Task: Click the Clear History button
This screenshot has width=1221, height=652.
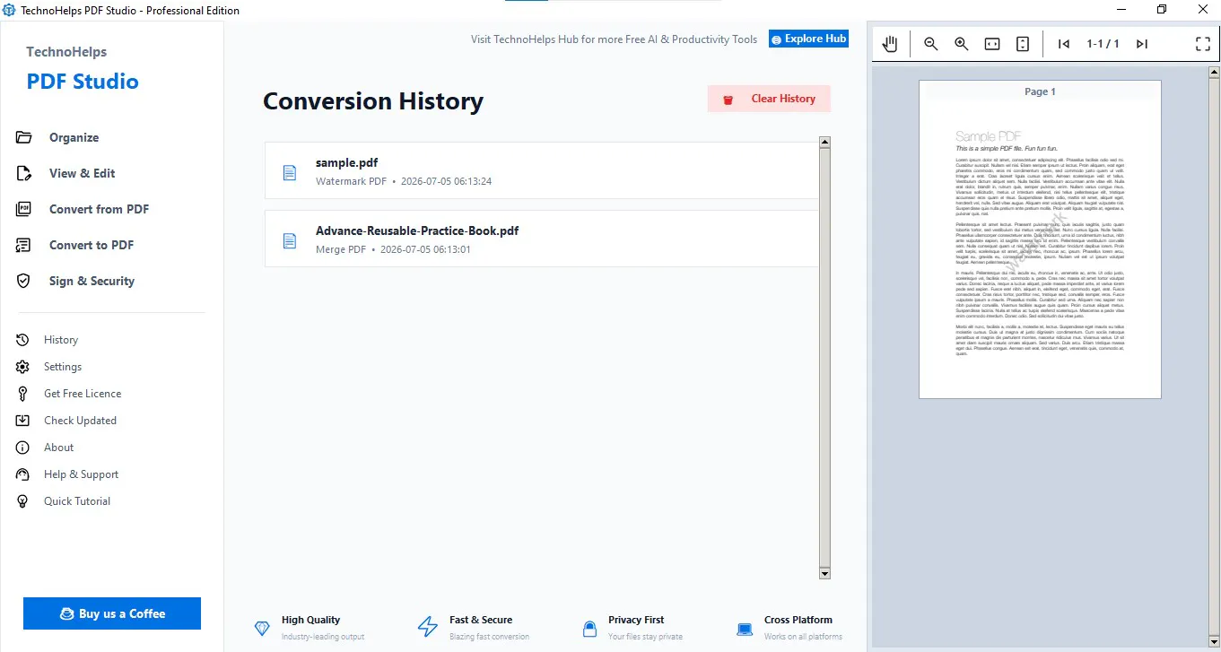Action: click(x=769, y=99)
